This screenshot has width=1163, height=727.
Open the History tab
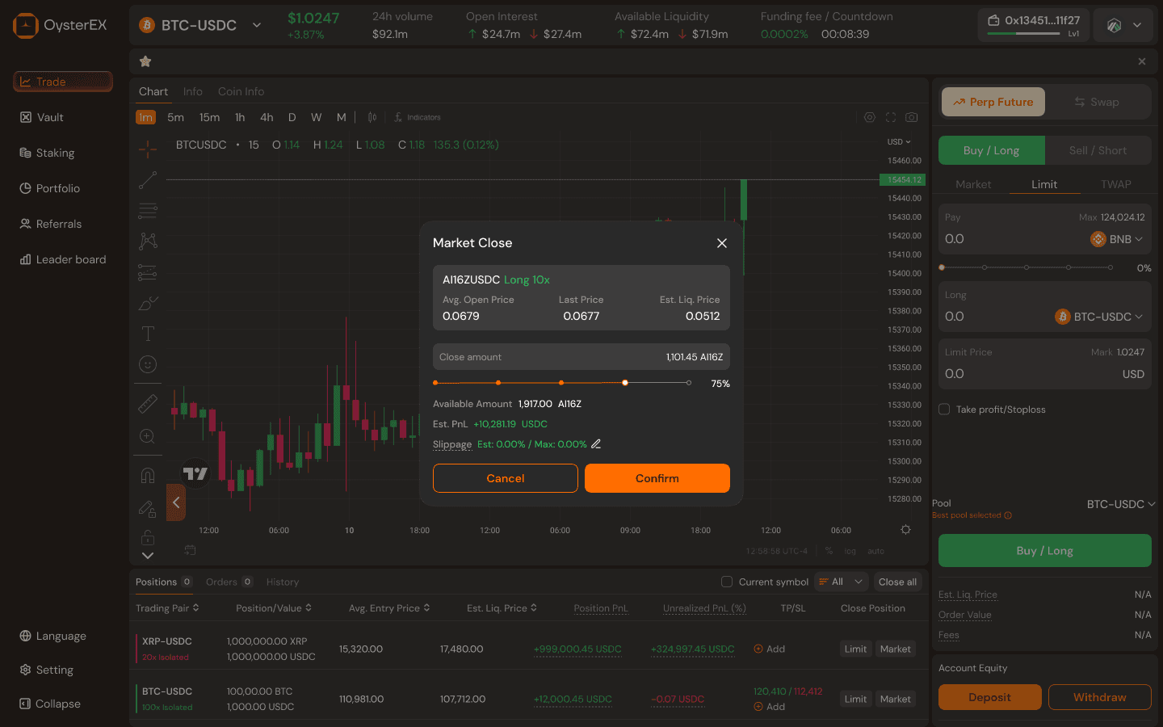[x=283, y=582]
